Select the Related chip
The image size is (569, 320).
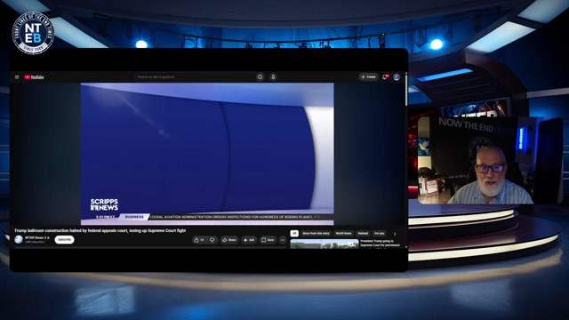click(363, 233)
